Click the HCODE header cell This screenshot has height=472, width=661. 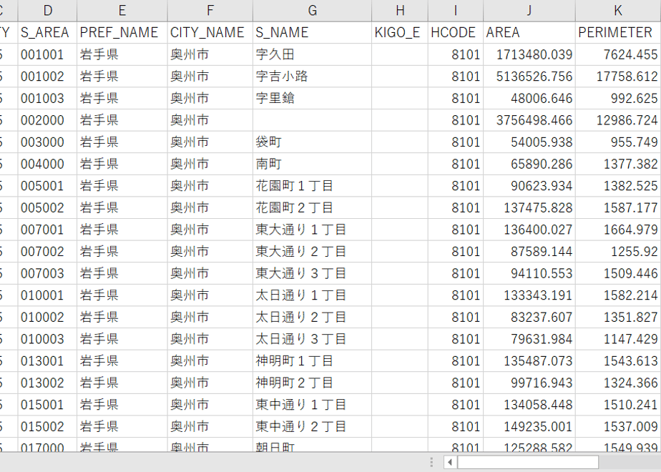456,32
